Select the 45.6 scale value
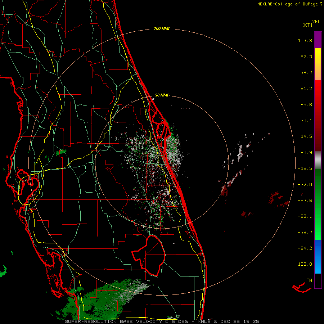This screenshot has height=324, width=324. (x=306, y=104)
